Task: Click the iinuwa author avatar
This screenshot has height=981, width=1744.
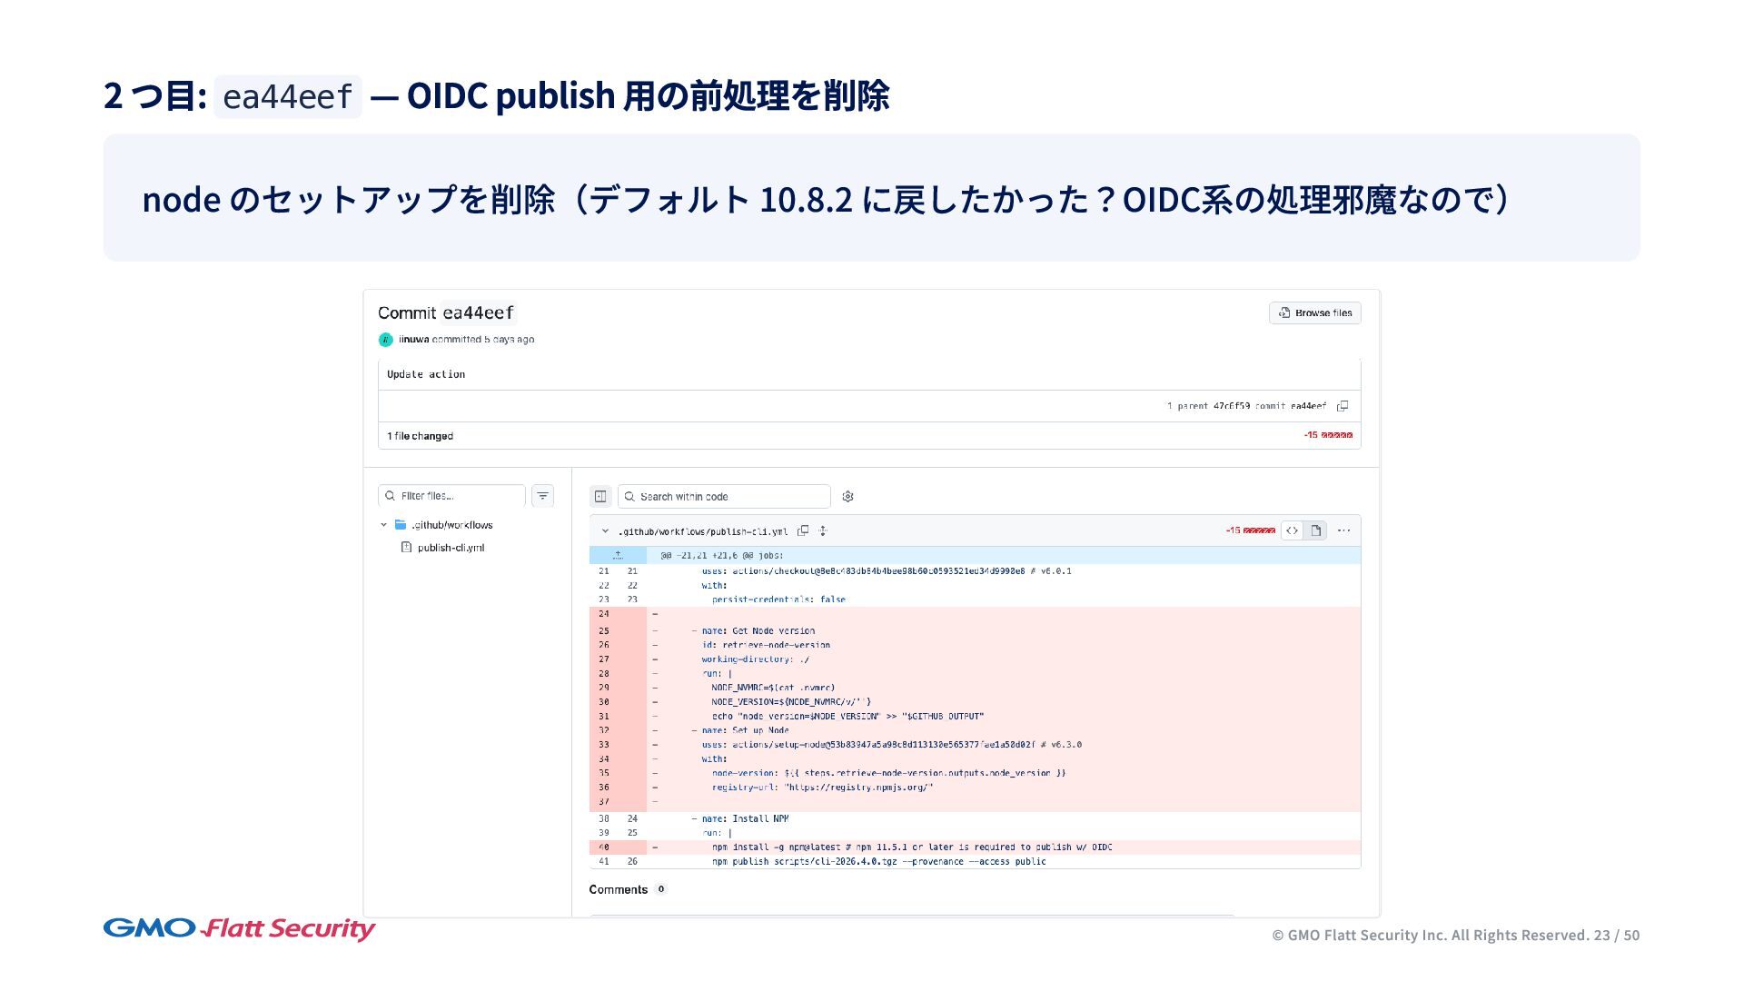Action: [x=385, y=340]
